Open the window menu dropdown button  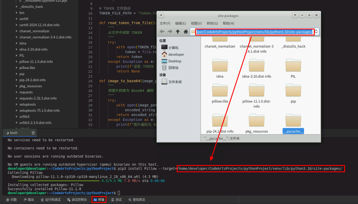point(161,15)
